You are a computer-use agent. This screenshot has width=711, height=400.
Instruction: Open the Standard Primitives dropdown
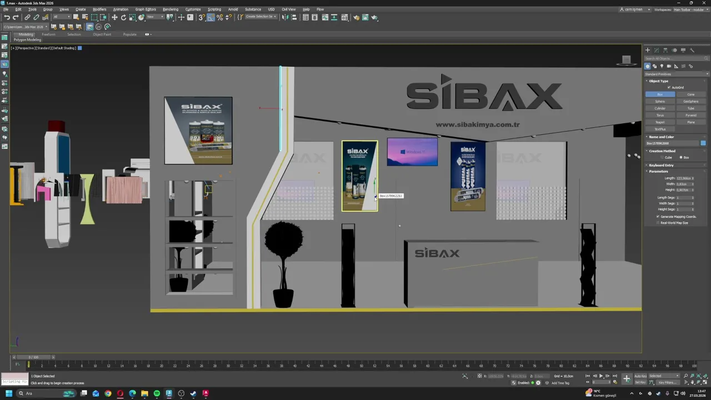pyautogui.click(x=677, y=74)
